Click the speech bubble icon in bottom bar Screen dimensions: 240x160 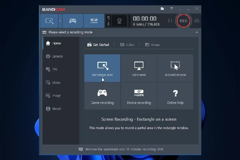click(x=81, y=149)
